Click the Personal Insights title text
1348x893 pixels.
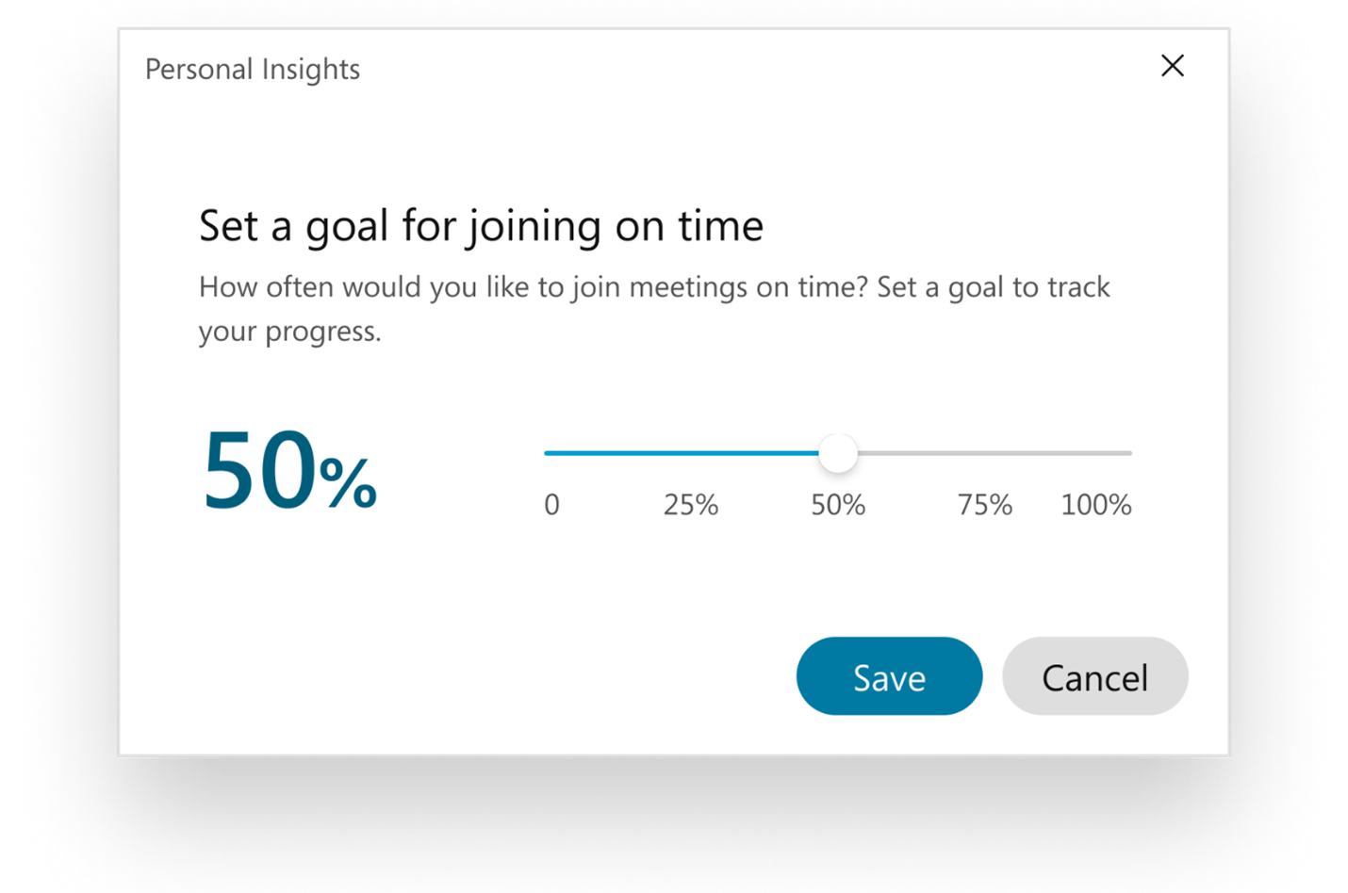pos(253,70)
